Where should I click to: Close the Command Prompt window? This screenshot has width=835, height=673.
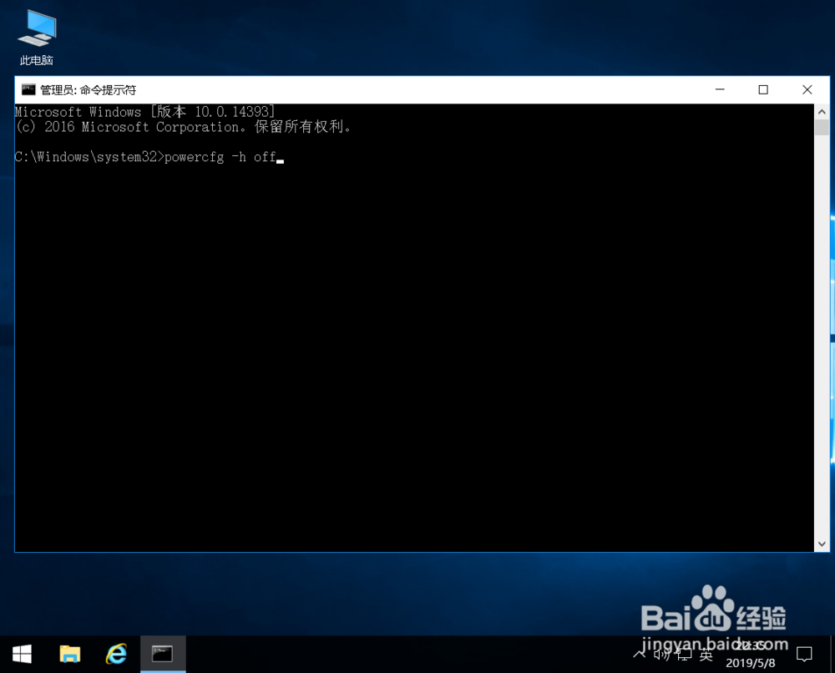(x=807, y=89)
